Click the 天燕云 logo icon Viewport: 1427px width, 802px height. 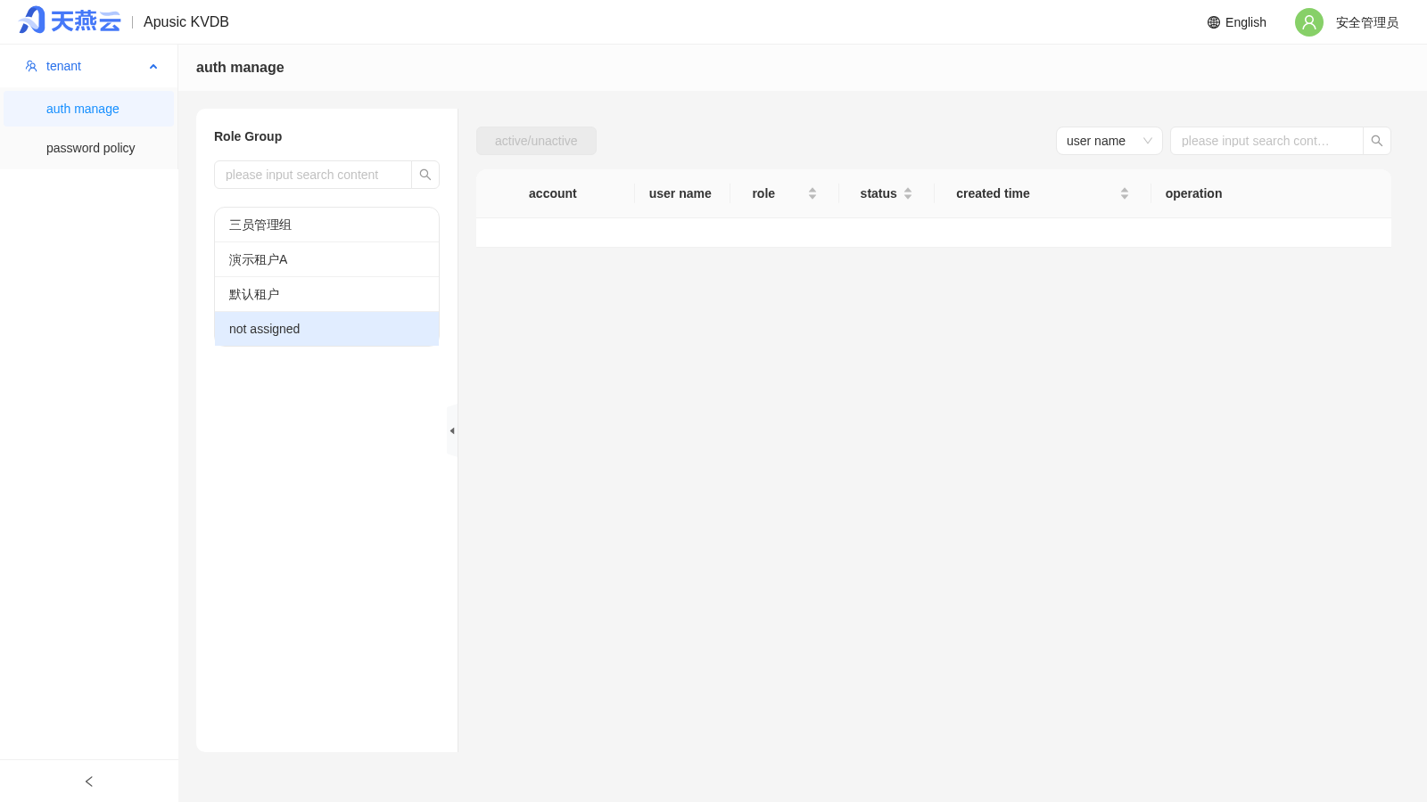click(x=70, y=20)
